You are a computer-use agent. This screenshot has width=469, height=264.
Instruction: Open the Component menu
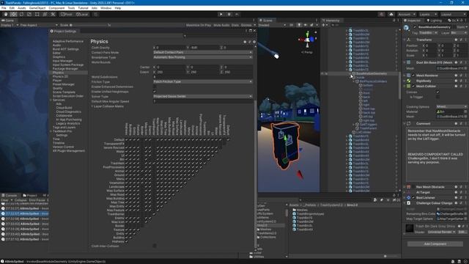[x=56, y=8]
